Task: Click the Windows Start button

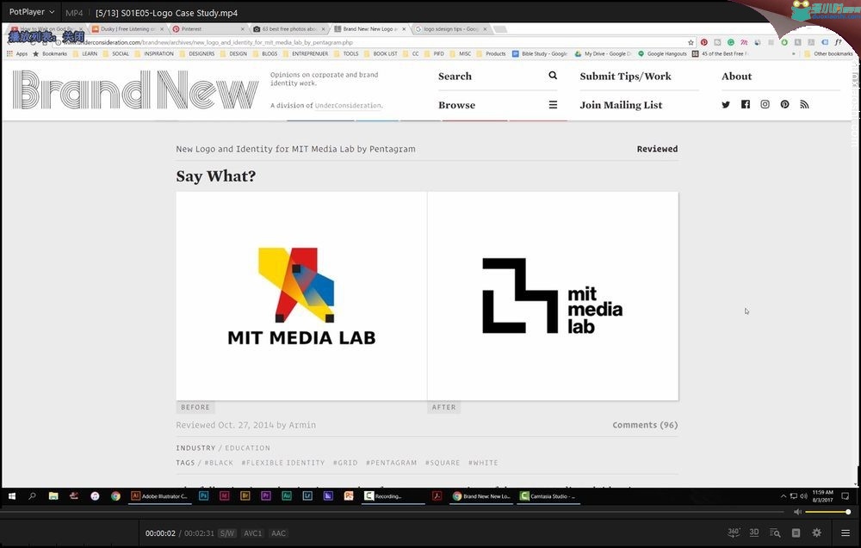Action: click(11, 496)
